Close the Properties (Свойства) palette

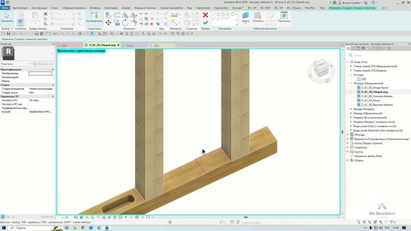click(x=54, y=44)
